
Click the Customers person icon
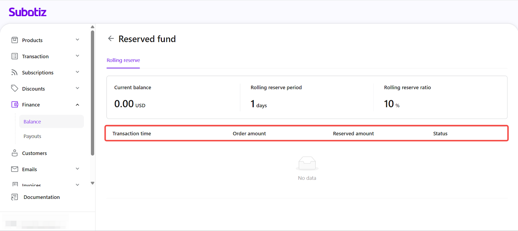click(15, 153)
